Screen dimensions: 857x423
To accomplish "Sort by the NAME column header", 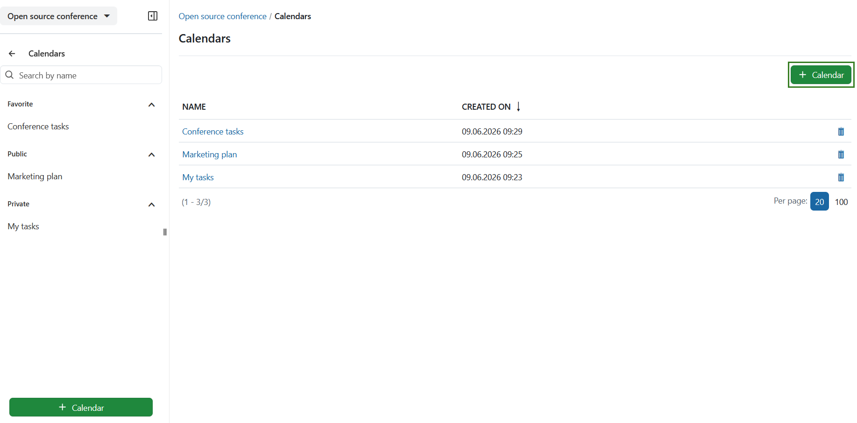I will 194,107.
